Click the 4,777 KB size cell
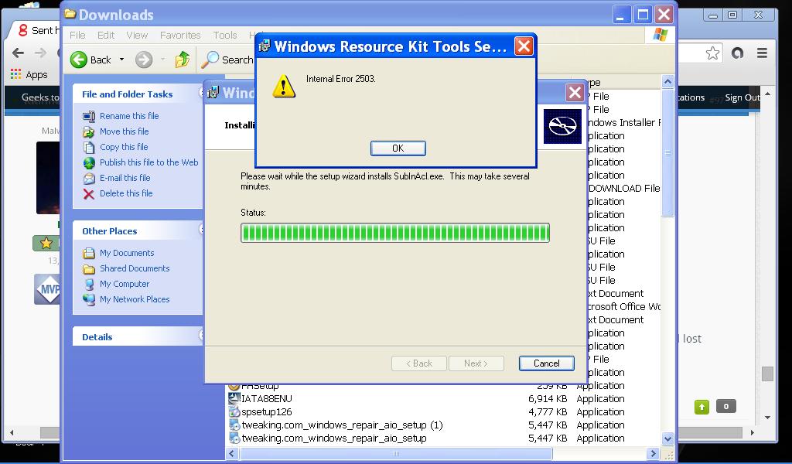Viewport: 792px width, 464px height. pos(548,412)
